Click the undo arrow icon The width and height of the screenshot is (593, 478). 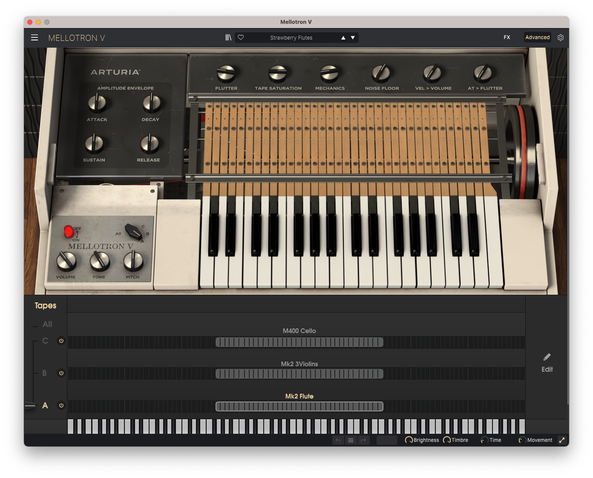338,440
